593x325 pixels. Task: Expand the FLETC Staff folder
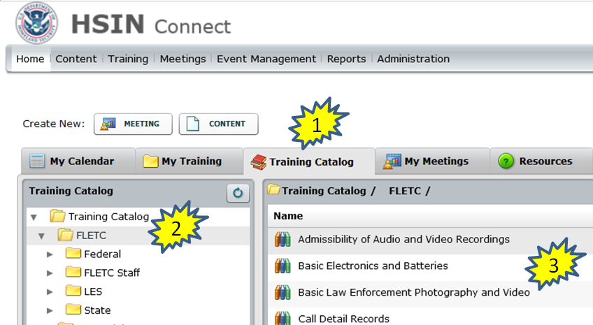click(x=50, y=273)
